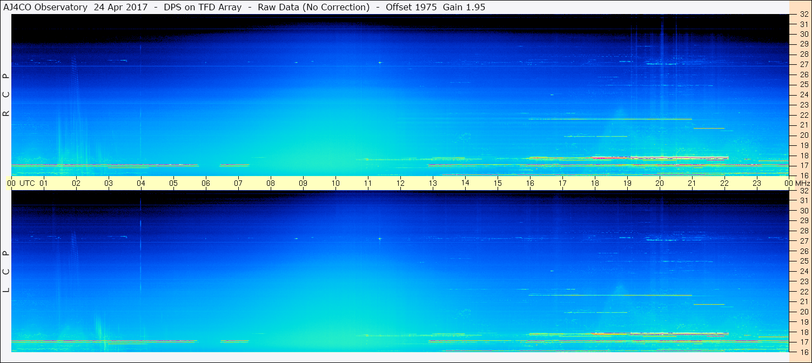
Task: Select 'DPS on TFD Array' header text
Action: [x=203, y=7]
